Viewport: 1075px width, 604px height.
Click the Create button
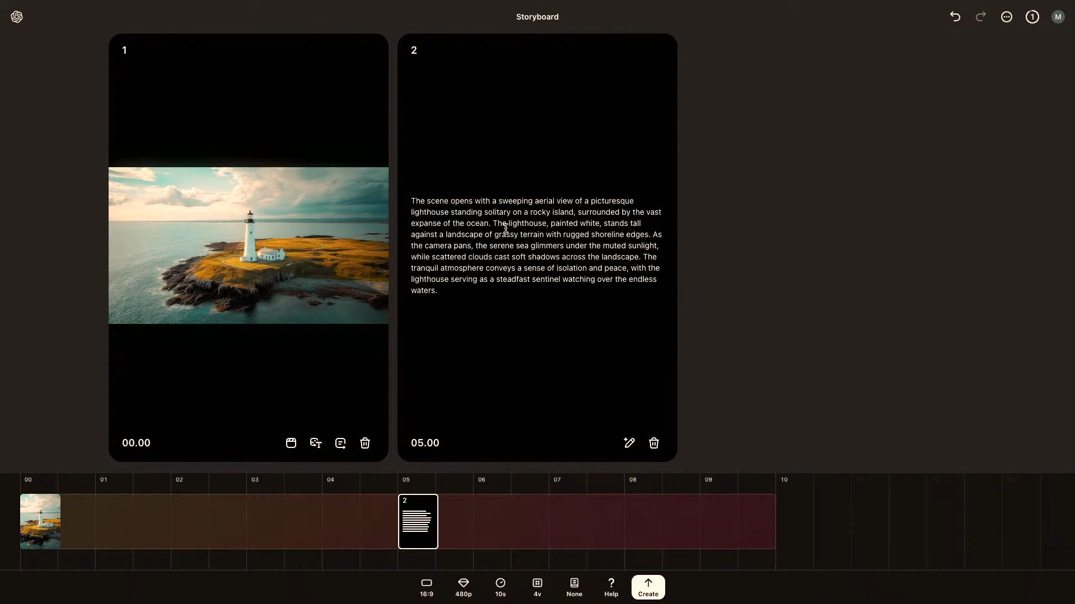[x=648, y=587]
